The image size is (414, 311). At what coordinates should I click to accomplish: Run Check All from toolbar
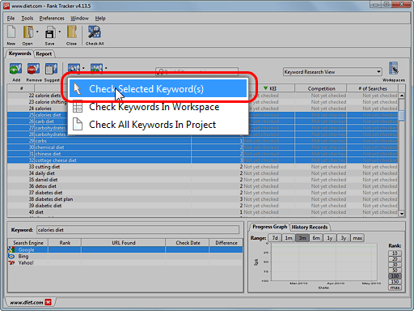(95, 32)
